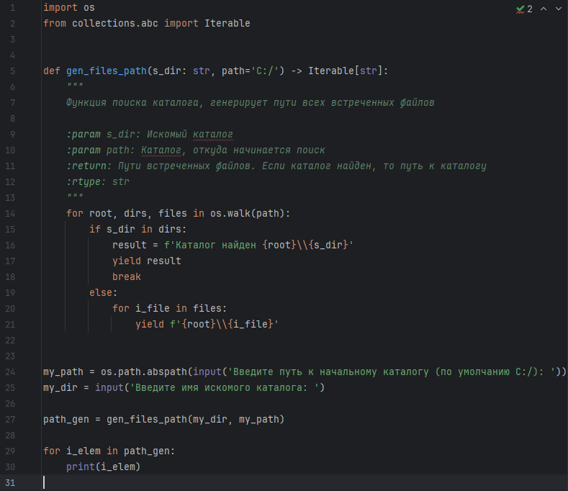Click 'for i_file in files:' loop
Image resolution: width=568 pixels, height=491 pixels.
169,309
